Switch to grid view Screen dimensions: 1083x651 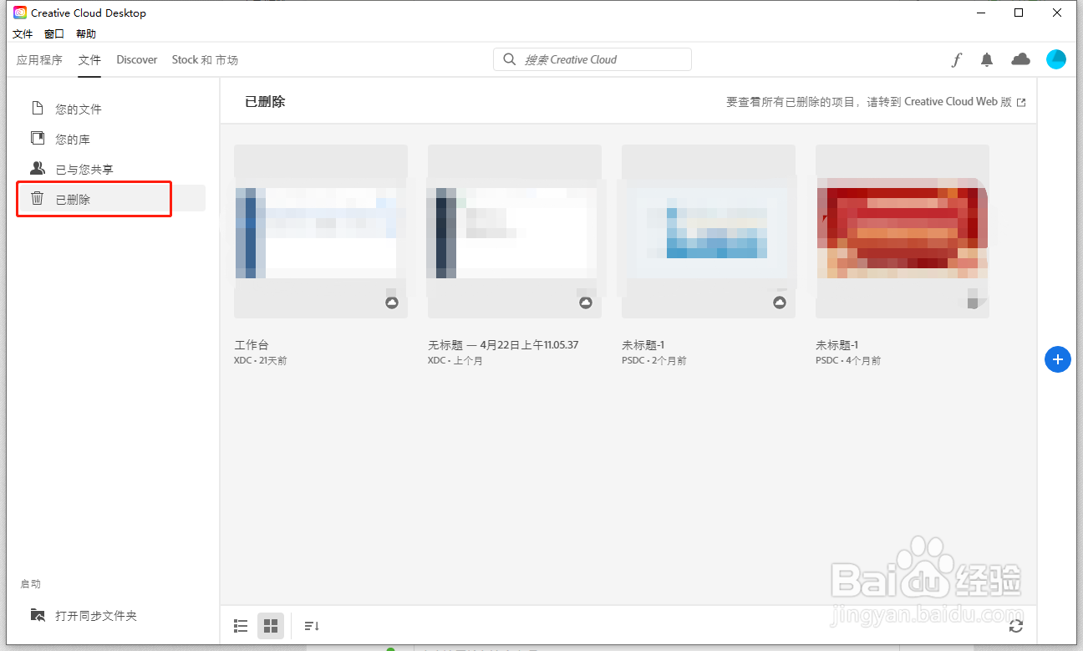270,625
